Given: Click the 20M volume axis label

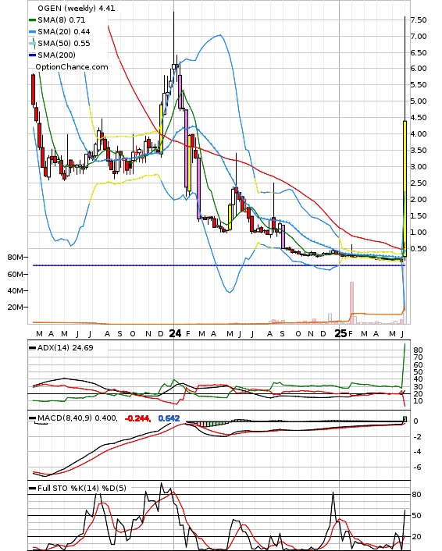Looking at the screenshot, I should tap(15, 307).
